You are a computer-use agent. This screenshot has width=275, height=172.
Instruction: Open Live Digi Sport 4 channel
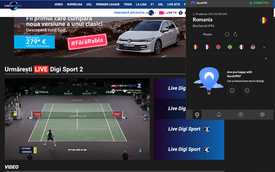189,149
